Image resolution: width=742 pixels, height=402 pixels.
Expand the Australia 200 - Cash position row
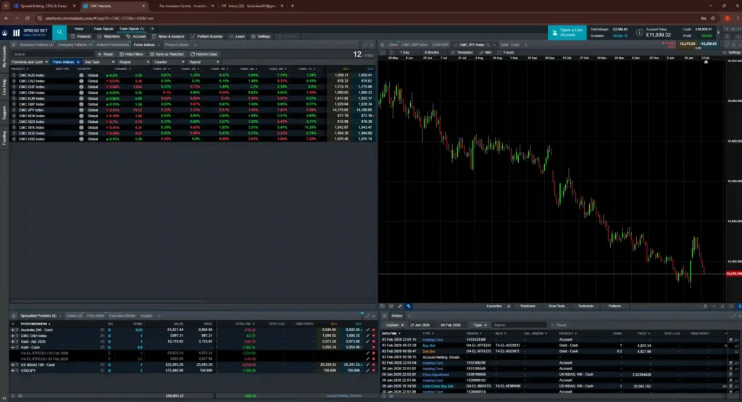click(13, 330)
